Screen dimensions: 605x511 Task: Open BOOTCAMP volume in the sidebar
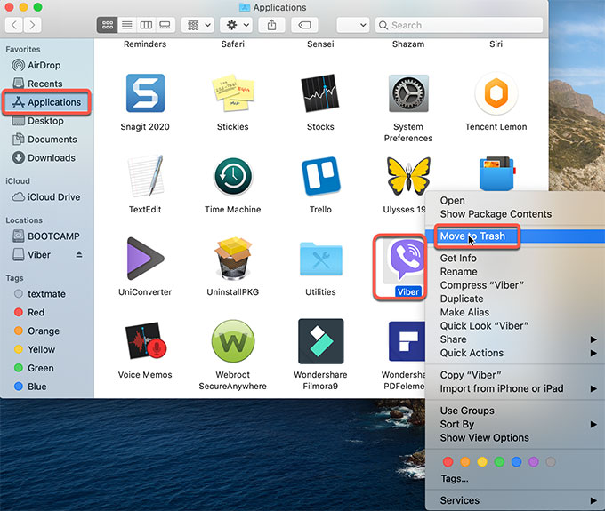(x=47, y=236)
